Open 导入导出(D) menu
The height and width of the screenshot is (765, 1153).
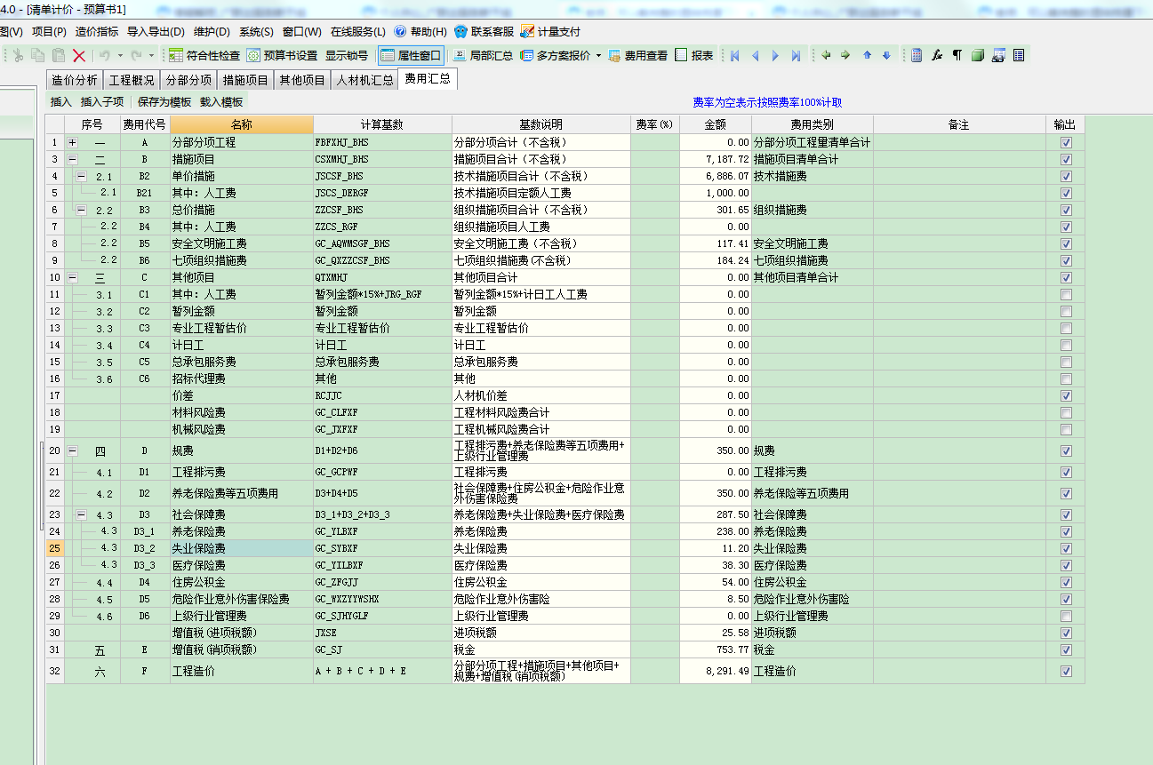(x=156, y=31)
